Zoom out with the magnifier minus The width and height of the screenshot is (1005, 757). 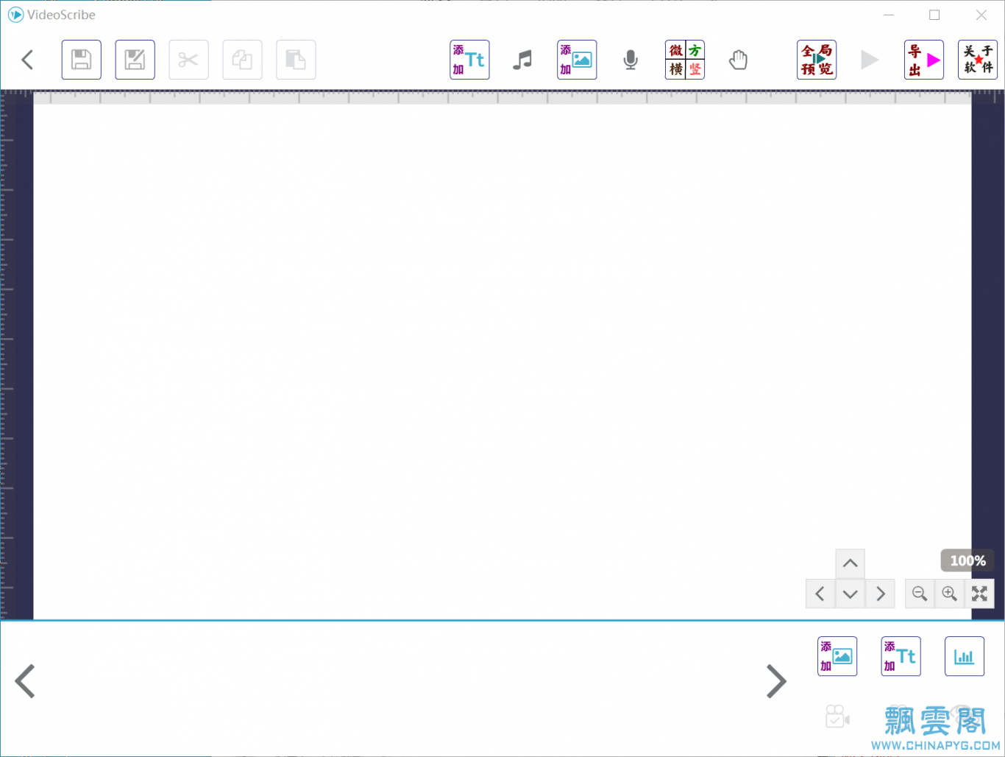pos(919,594)
